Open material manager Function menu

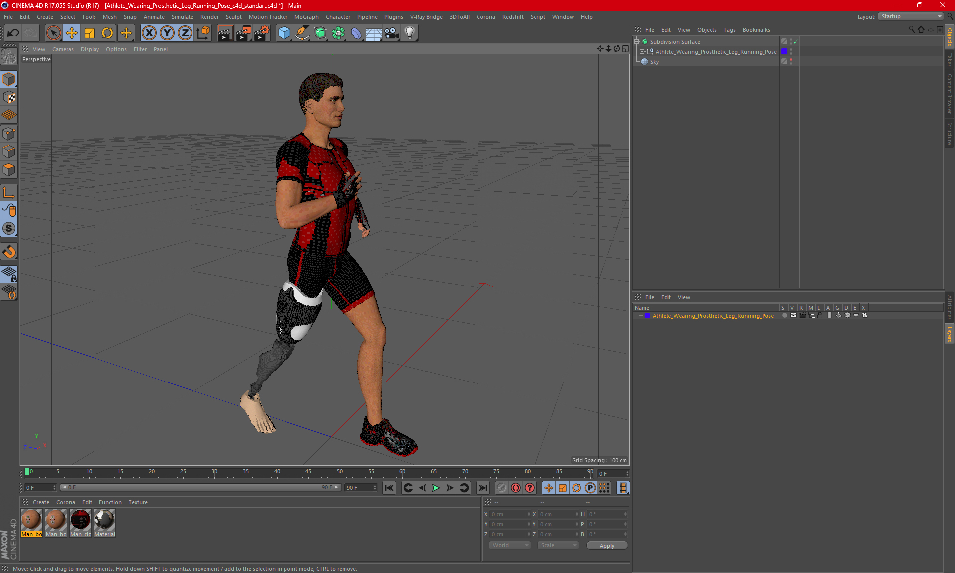(110, 502)
